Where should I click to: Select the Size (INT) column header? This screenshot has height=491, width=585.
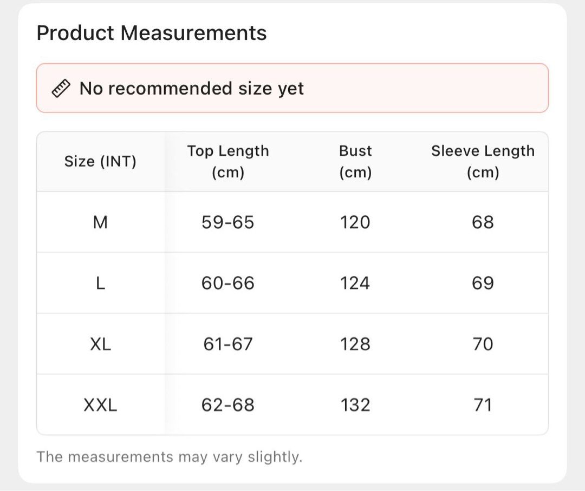(x=100, y=161)
